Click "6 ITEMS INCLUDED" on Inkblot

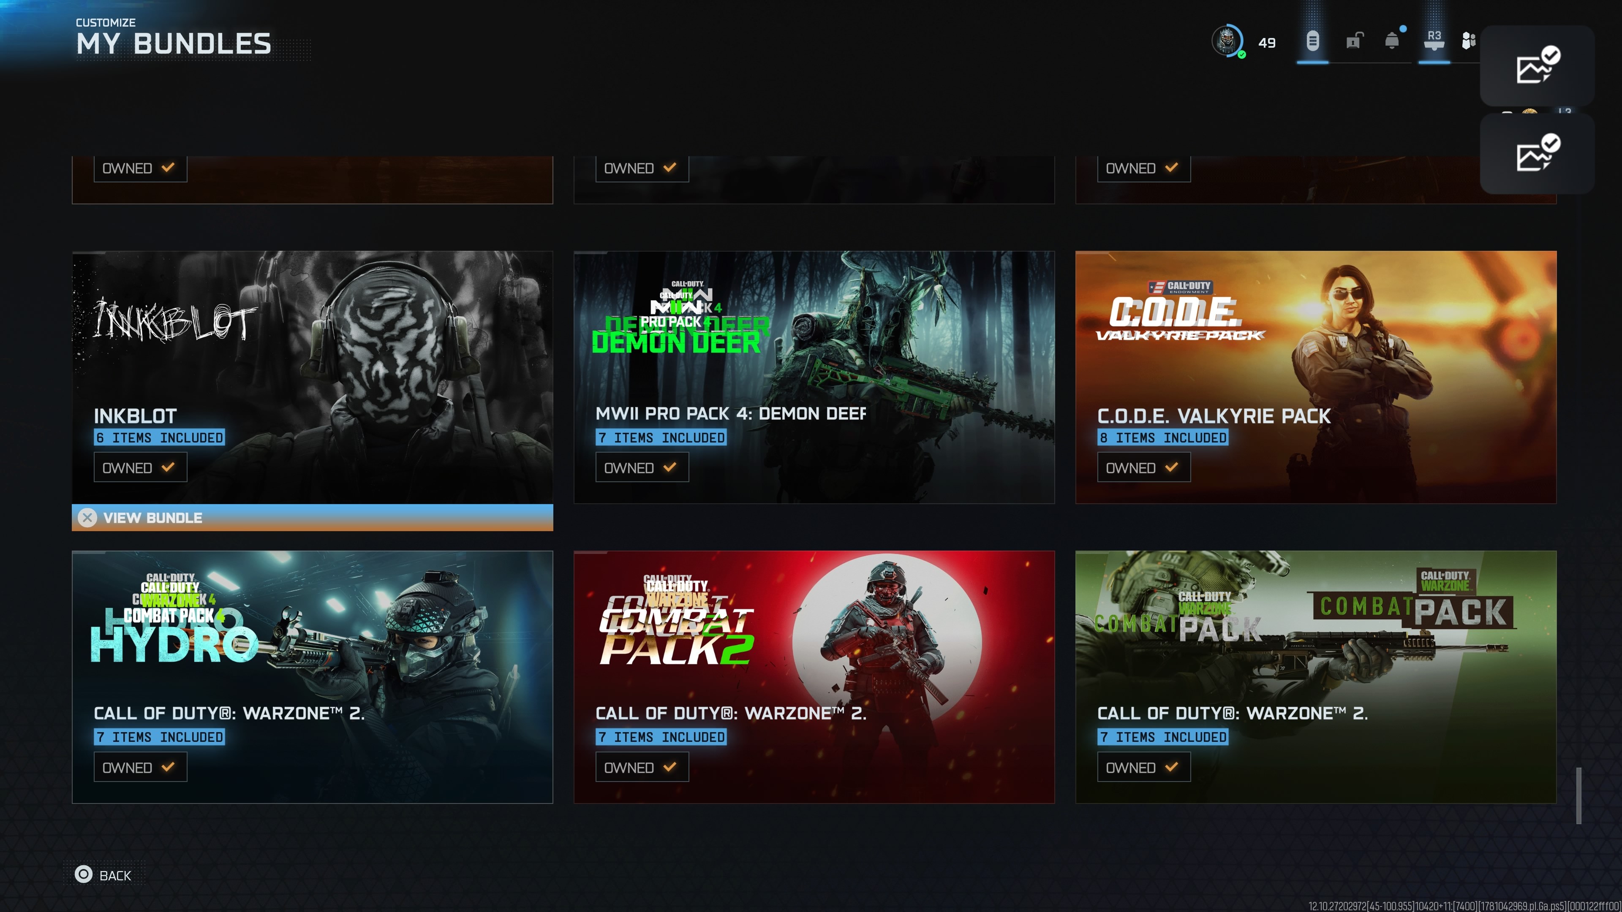click(x=159, y=437)
